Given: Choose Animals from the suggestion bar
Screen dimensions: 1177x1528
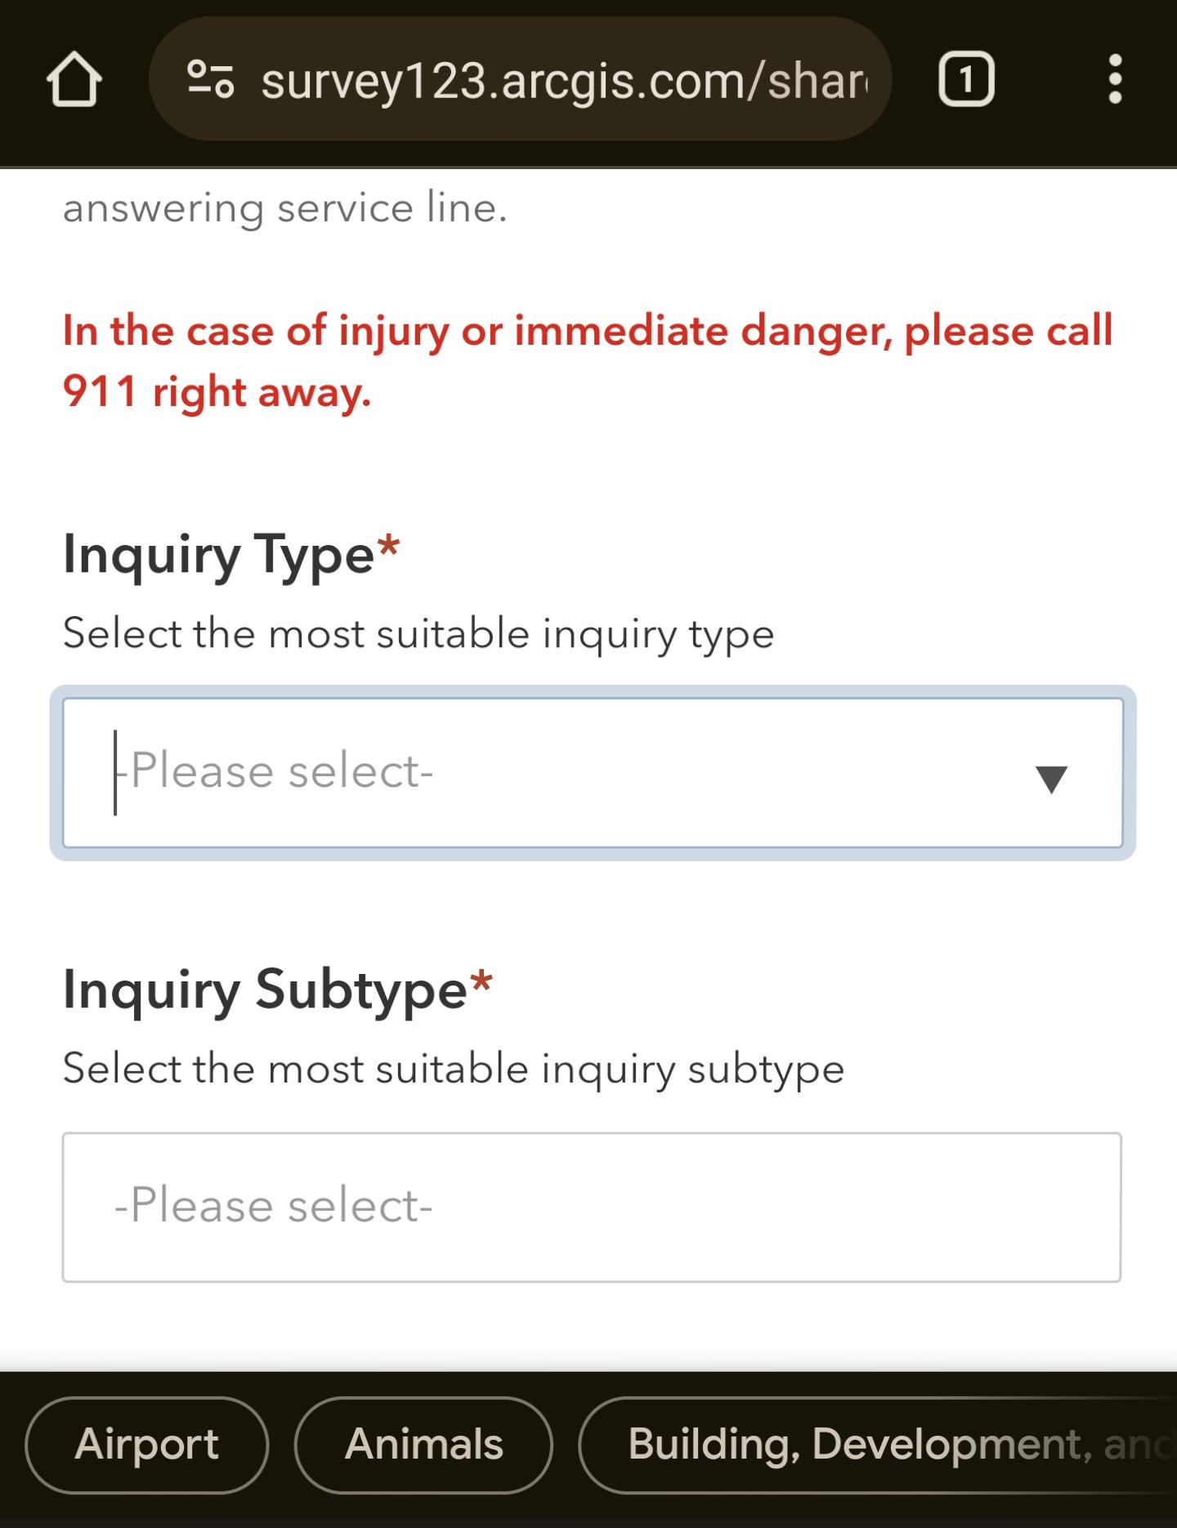Looking at the screenshot, I should (422, 1446).
